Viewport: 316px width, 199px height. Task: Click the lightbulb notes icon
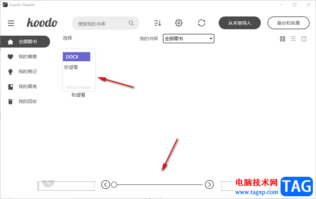[10, 72]
